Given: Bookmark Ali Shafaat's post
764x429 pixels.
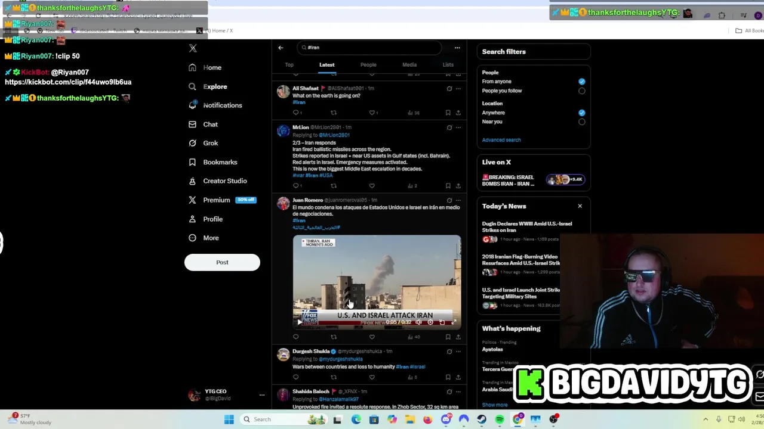Looking at the screenshot, I should pos(448,113).
